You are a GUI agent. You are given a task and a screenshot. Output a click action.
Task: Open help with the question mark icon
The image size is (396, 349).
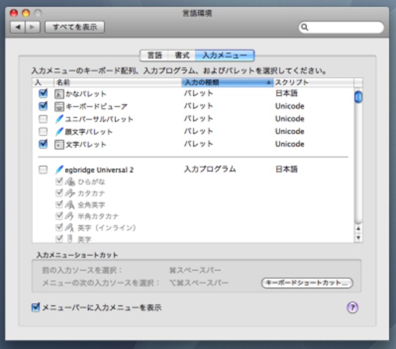(352, 308)
